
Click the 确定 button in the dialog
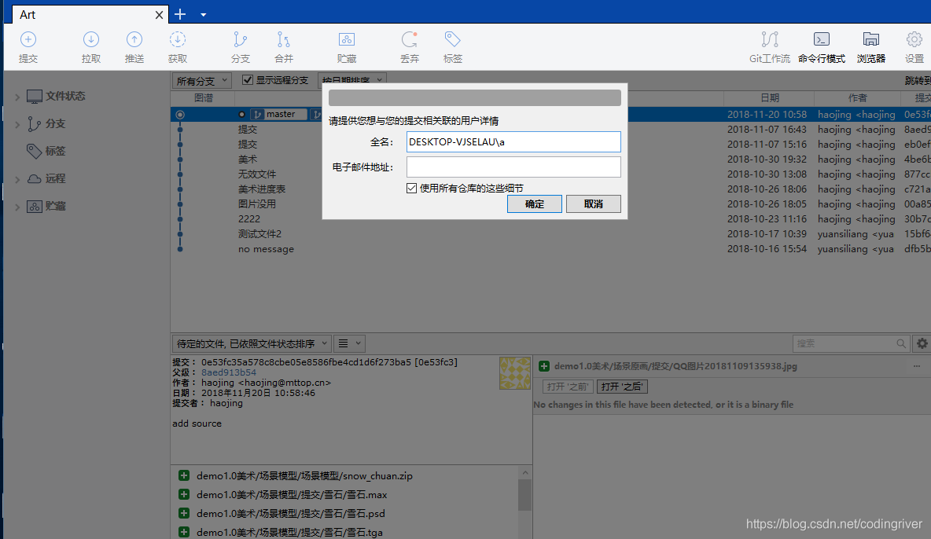tap(535, 203)
